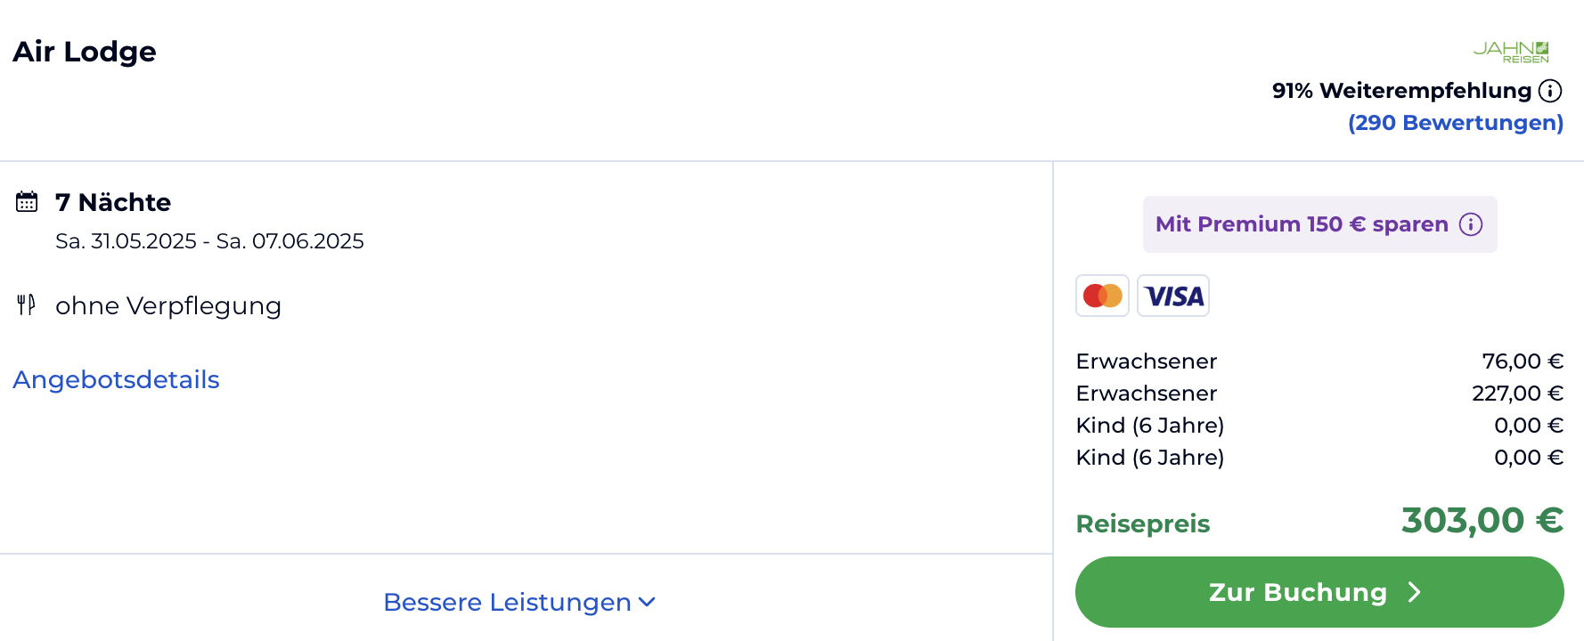Click the chevron next to Bessere Leistungen
Image resolution: width=1584 pixels, height=641 pixels.
(x=648, y=603)
